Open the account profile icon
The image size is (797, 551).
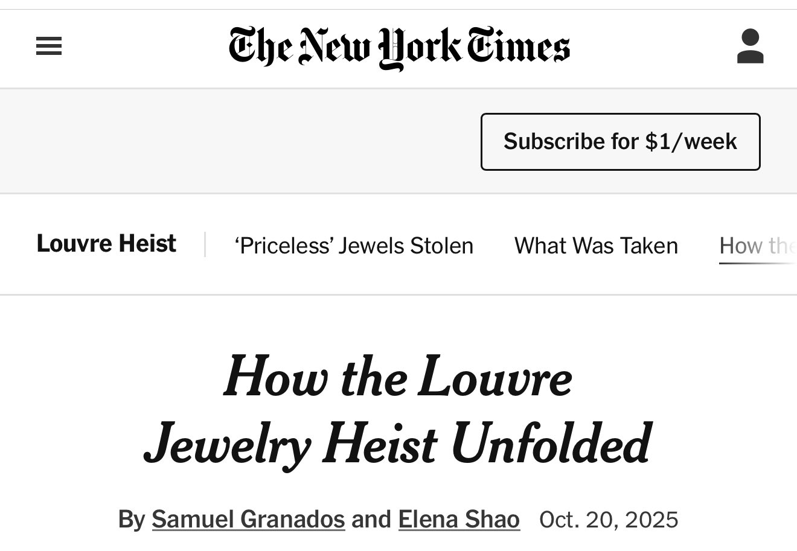(750, 46)
